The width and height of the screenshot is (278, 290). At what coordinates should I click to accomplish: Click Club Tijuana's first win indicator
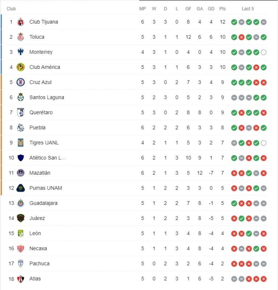click(x=234, y=22)
